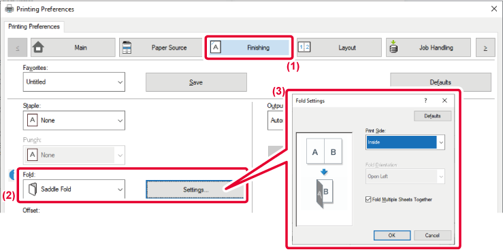Click the Saddle Fold booklet icon
This screenshot has height=252, width=503.
click(33, 190)
